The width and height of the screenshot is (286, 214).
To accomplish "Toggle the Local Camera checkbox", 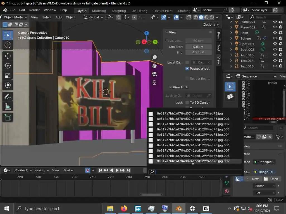I will 187,62.
